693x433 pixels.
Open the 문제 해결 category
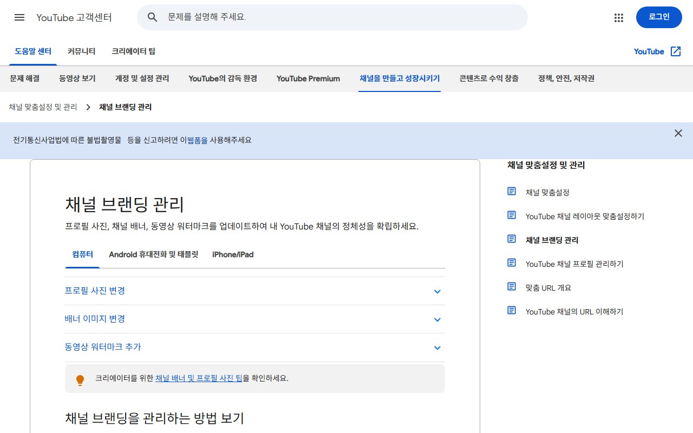point(25,78)
